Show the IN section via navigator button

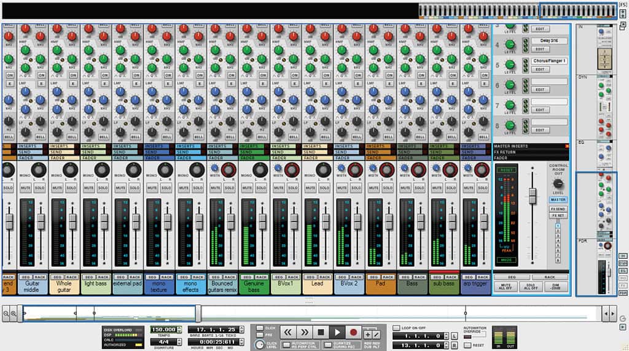623,256
